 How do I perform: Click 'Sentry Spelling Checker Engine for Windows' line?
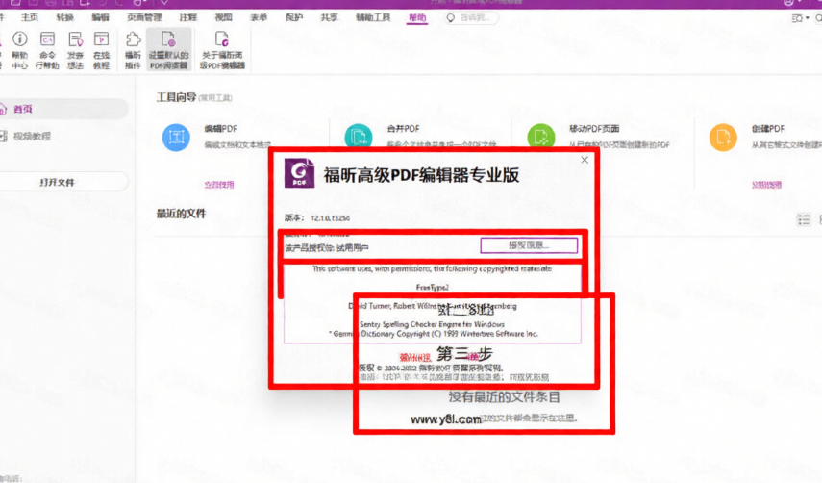point(432,324)
